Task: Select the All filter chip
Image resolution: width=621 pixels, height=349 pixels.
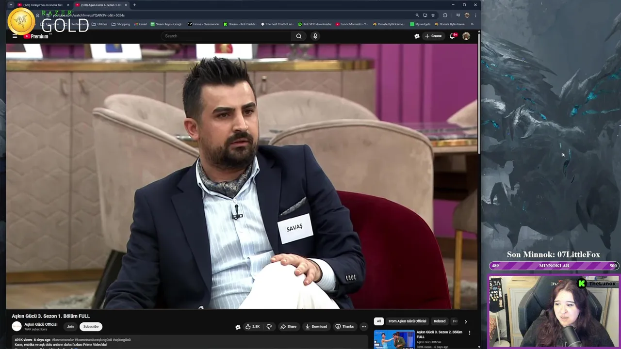Action: tap(379, 321)
